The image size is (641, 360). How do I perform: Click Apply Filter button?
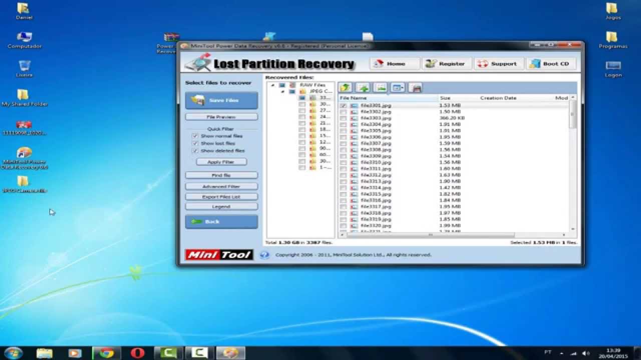(x=221, y=162)
